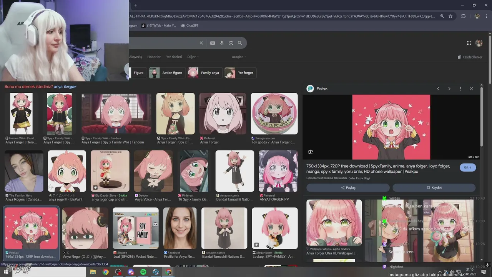
Task: Bookmark this page with the star icon
Action: tap(450, 16)
